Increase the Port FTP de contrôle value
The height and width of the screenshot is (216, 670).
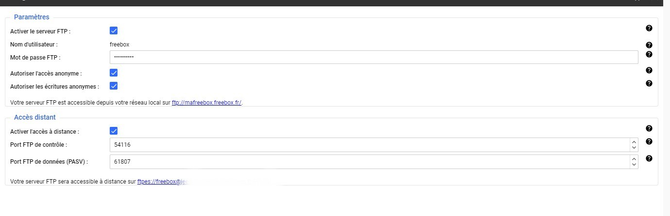(634, 142)
